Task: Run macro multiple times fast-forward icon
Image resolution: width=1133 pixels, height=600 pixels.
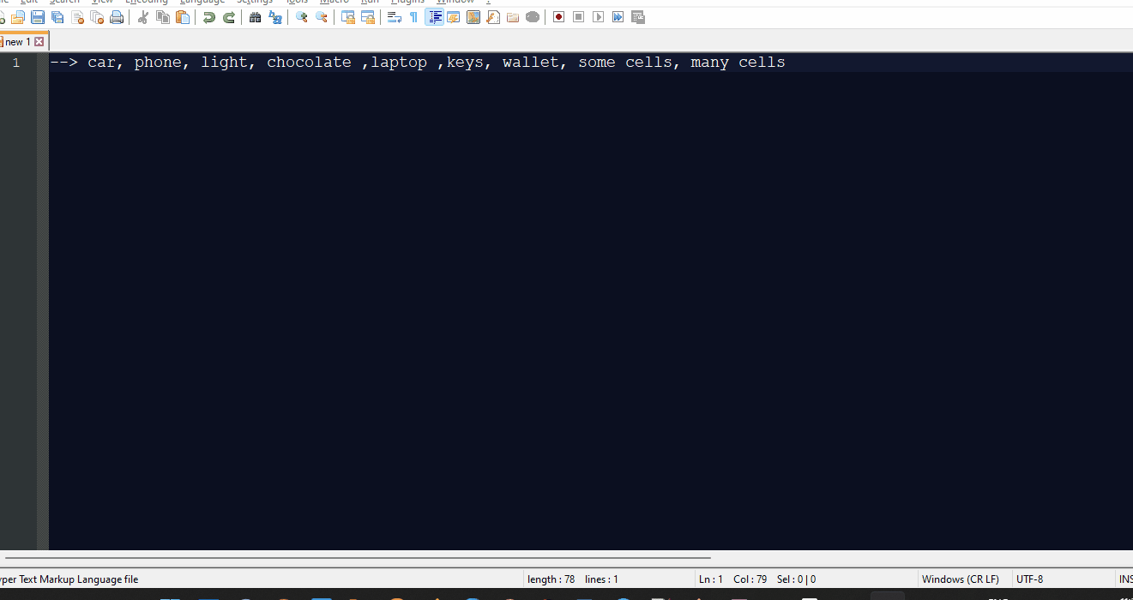Action: [618, 17]
